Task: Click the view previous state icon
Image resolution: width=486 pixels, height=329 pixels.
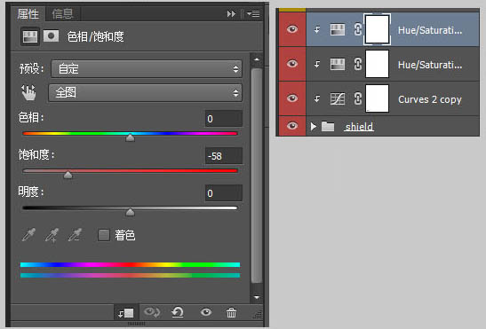Action: (152, 312)
